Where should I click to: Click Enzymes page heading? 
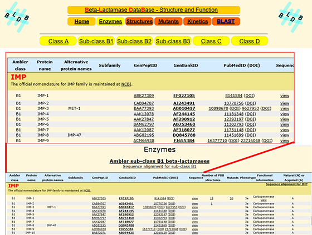click(x=159, y=149)
